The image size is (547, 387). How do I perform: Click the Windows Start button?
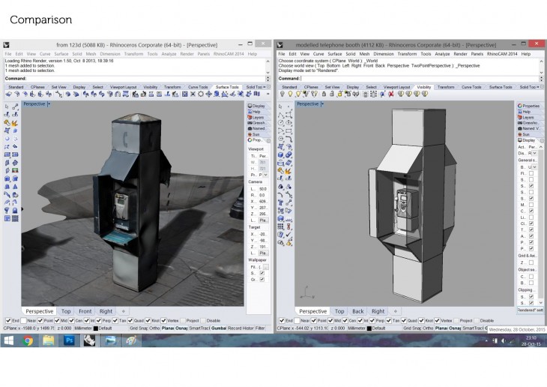(8, 340)
